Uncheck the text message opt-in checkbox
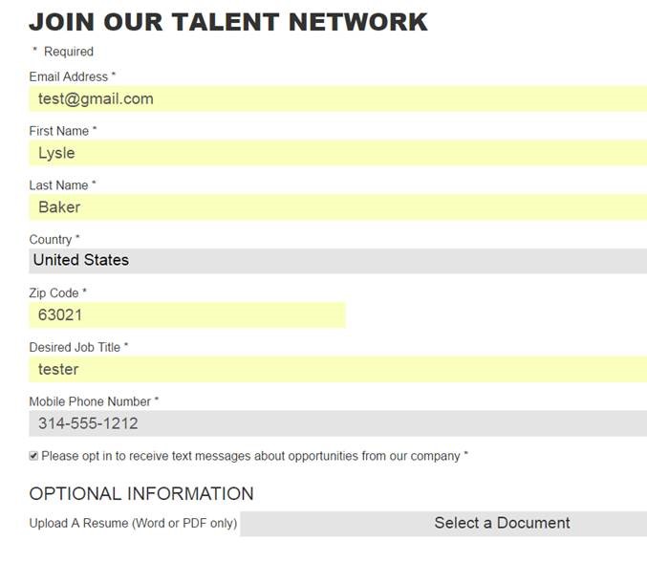647x584 pixels. [x=34, y=456]
